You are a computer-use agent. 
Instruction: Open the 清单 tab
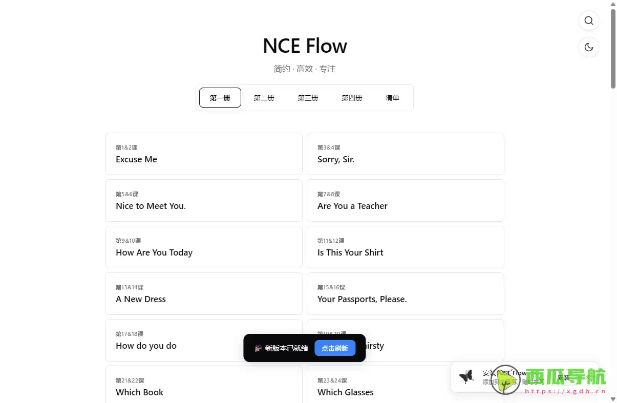tap(392, 97)
